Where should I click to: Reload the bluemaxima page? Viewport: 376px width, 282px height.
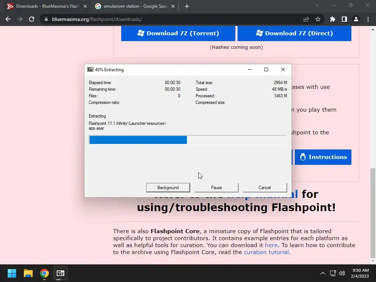(x=32, y=19)
